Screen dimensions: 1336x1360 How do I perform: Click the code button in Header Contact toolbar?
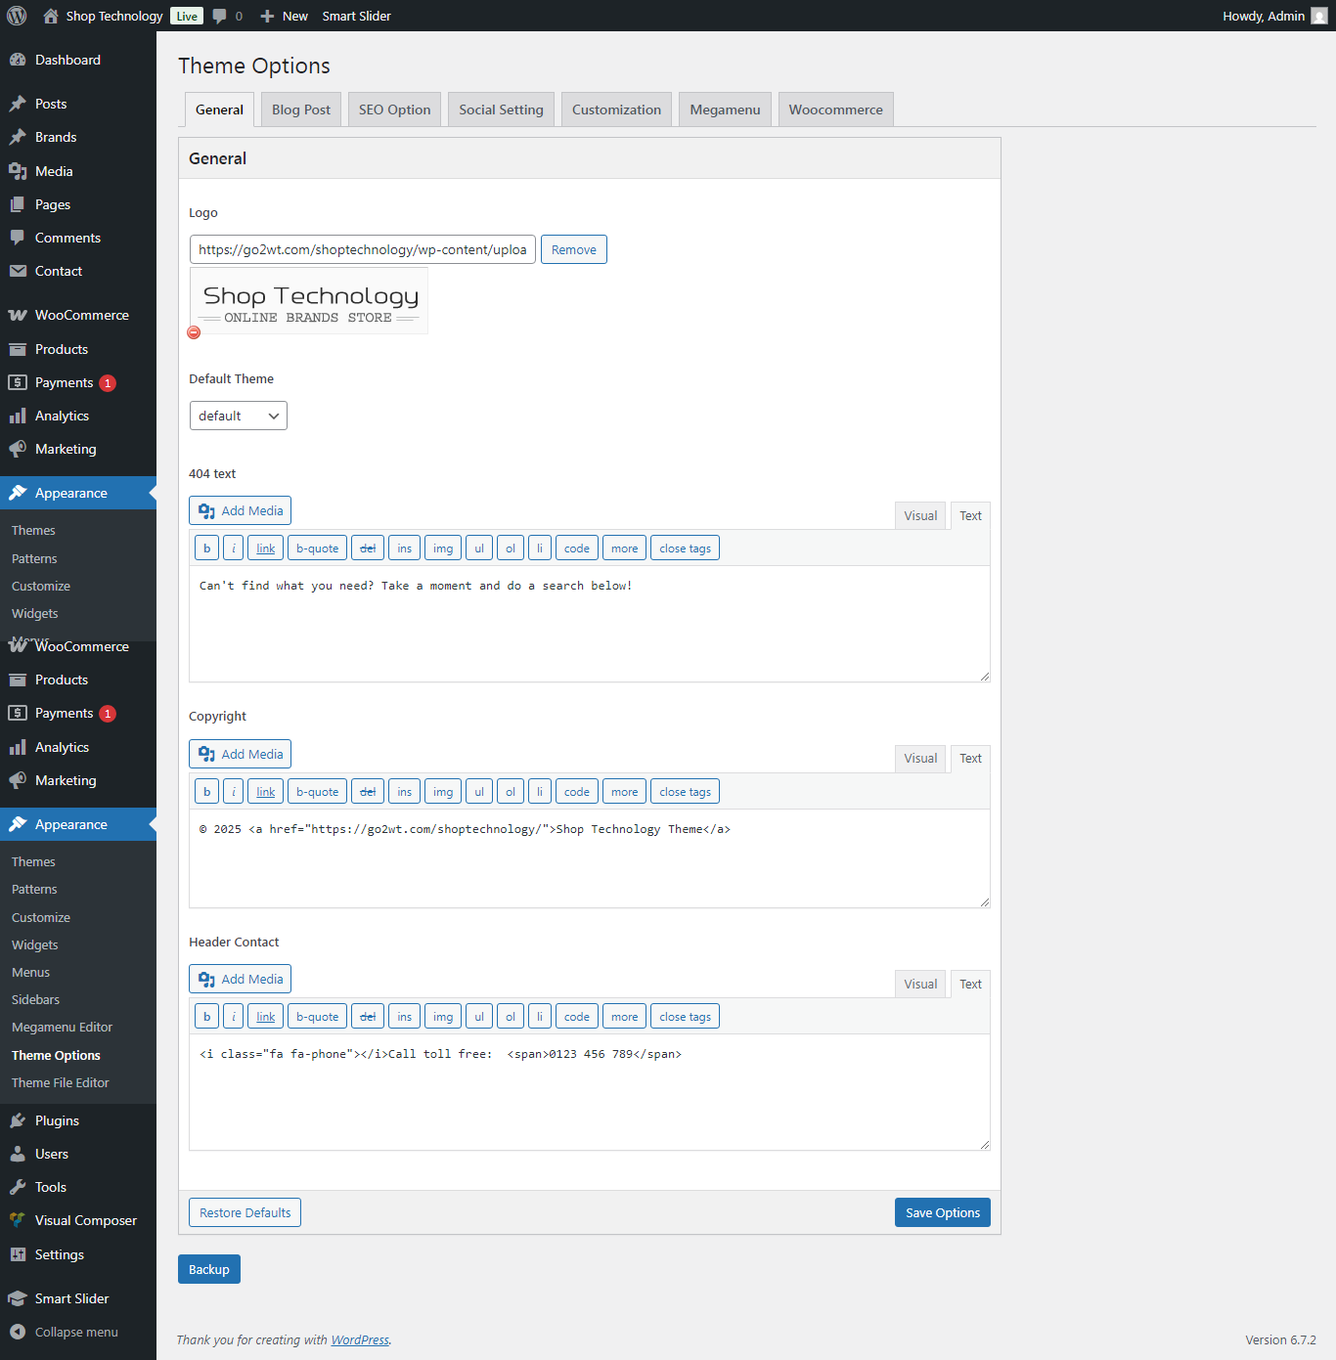pyautogui.click(x=577, y=1017)
